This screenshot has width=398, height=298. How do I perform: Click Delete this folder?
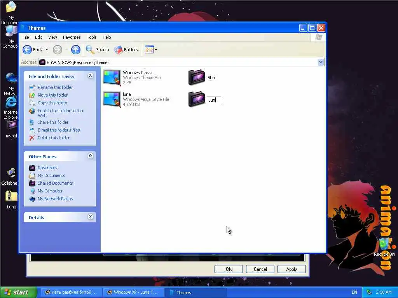53,138
